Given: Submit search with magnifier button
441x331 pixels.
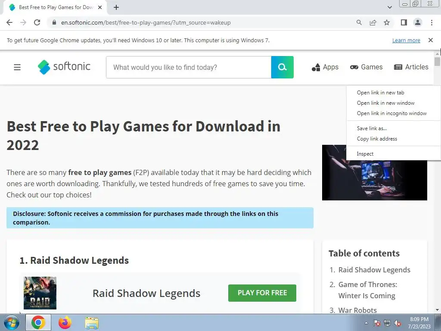Looking at the screenshot, I should 283,67.
